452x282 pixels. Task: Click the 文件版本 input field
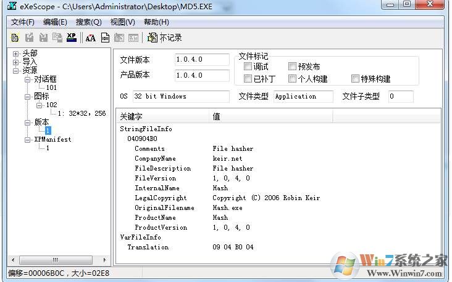202,60
